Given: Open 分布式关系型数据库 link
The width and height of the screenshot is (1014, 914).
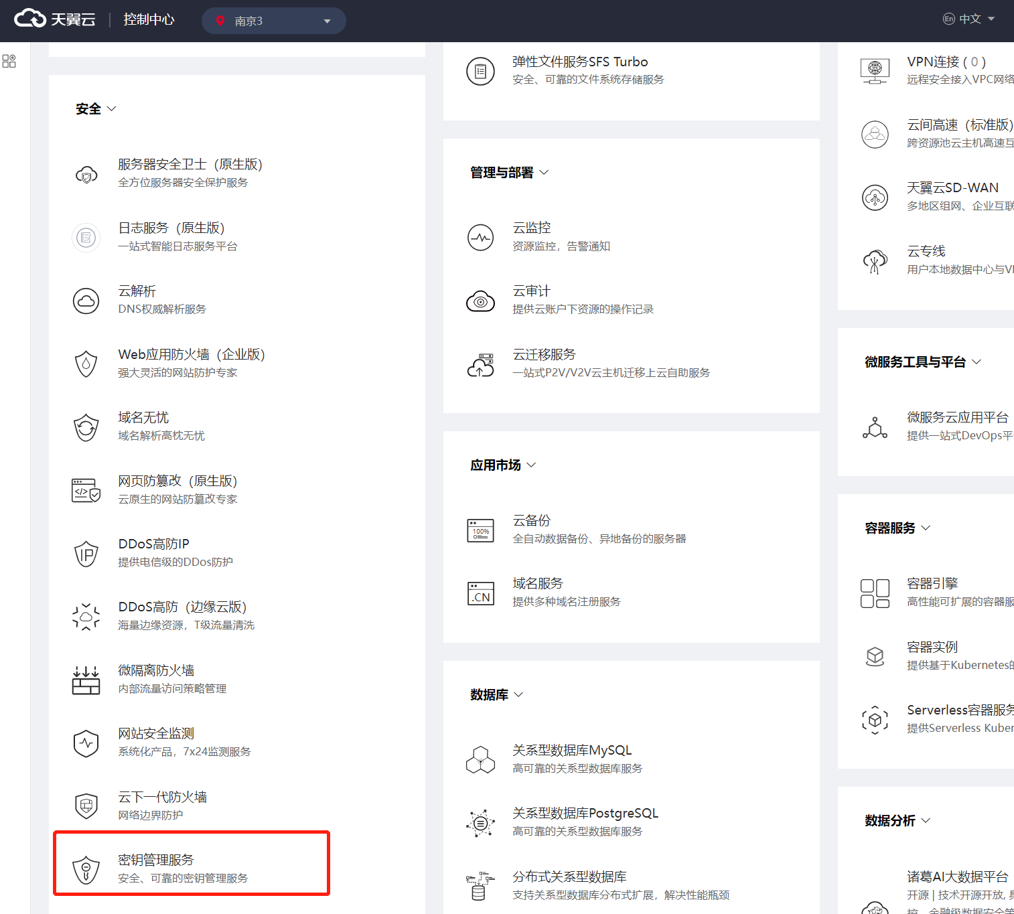Looking at the screenshot, I should pos(570,877).
